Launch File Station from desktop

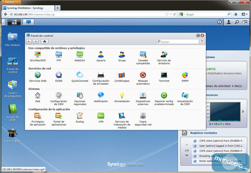click(x=13, y=40)
